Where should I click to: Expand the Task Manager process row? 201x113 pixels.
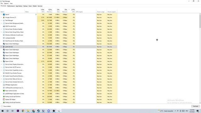1,20
